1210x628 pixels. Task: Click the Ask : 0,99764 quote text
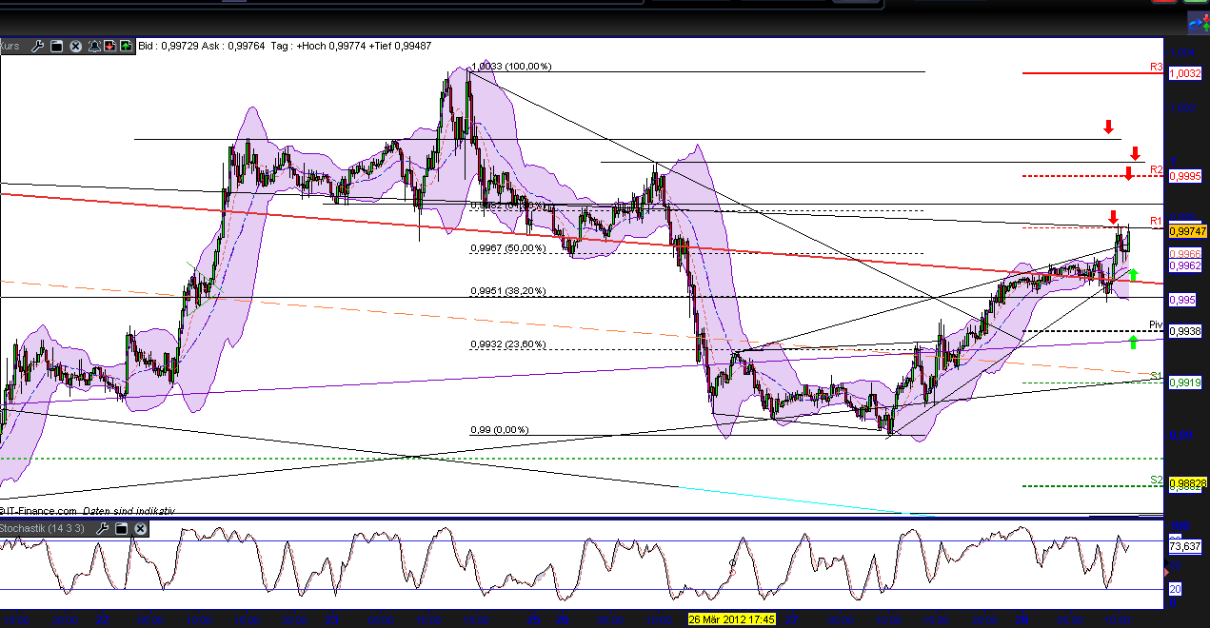(234, 45)
